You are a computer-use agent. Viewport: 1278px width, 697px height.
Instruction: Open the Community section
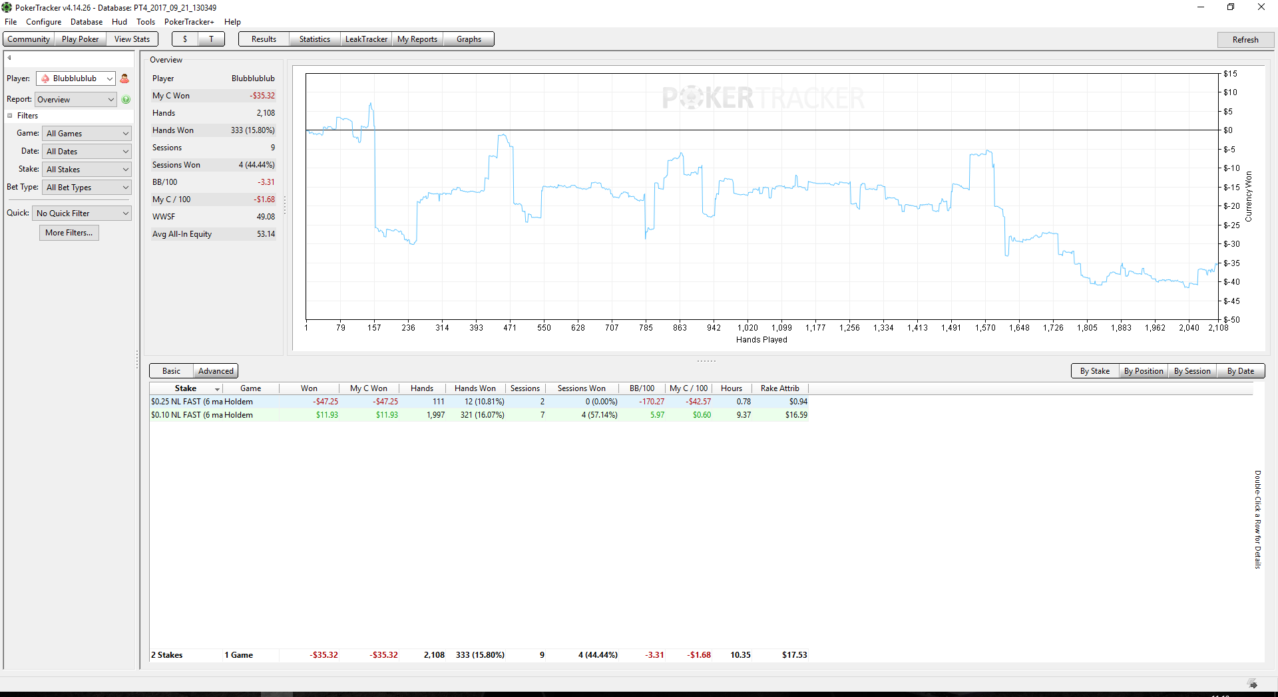pos(29,39)
